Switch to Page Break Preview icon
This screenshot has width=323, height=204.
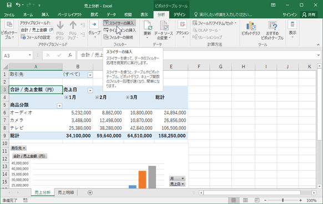coord(257,200)
